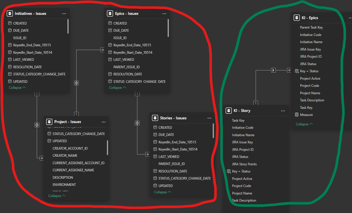Image resolution: width=352 pixels, height=213 pixels.
Task: Open more options for Stories - Issues table
Action: (x=209, y=118)
